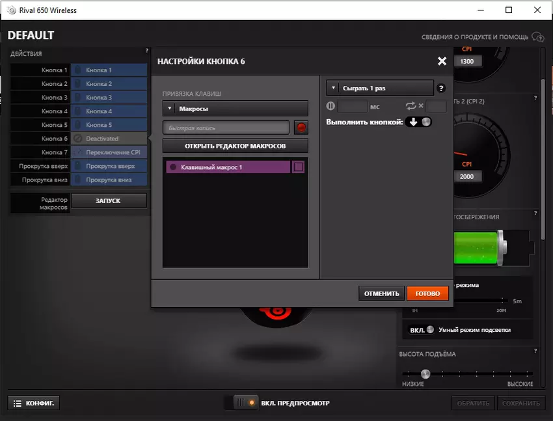Image resolution: width=553 pixels, height=421 pixels.
Task: Open the Макросы key binding dropdown
Action: point(236,109)
